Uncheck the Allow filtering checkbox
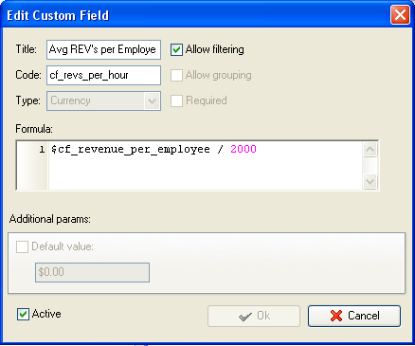Image resolution: width=415 pixels, height=346 pixels. [176, 49]
